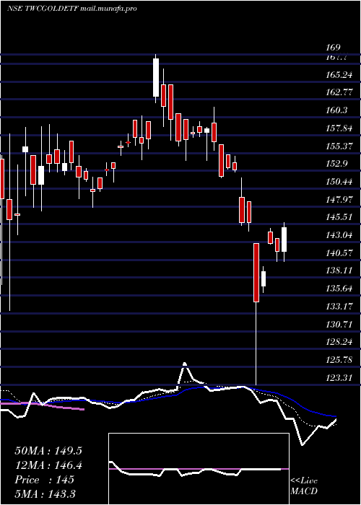
Task: Click the 162.77 price axis label
Action: point(340,93)
